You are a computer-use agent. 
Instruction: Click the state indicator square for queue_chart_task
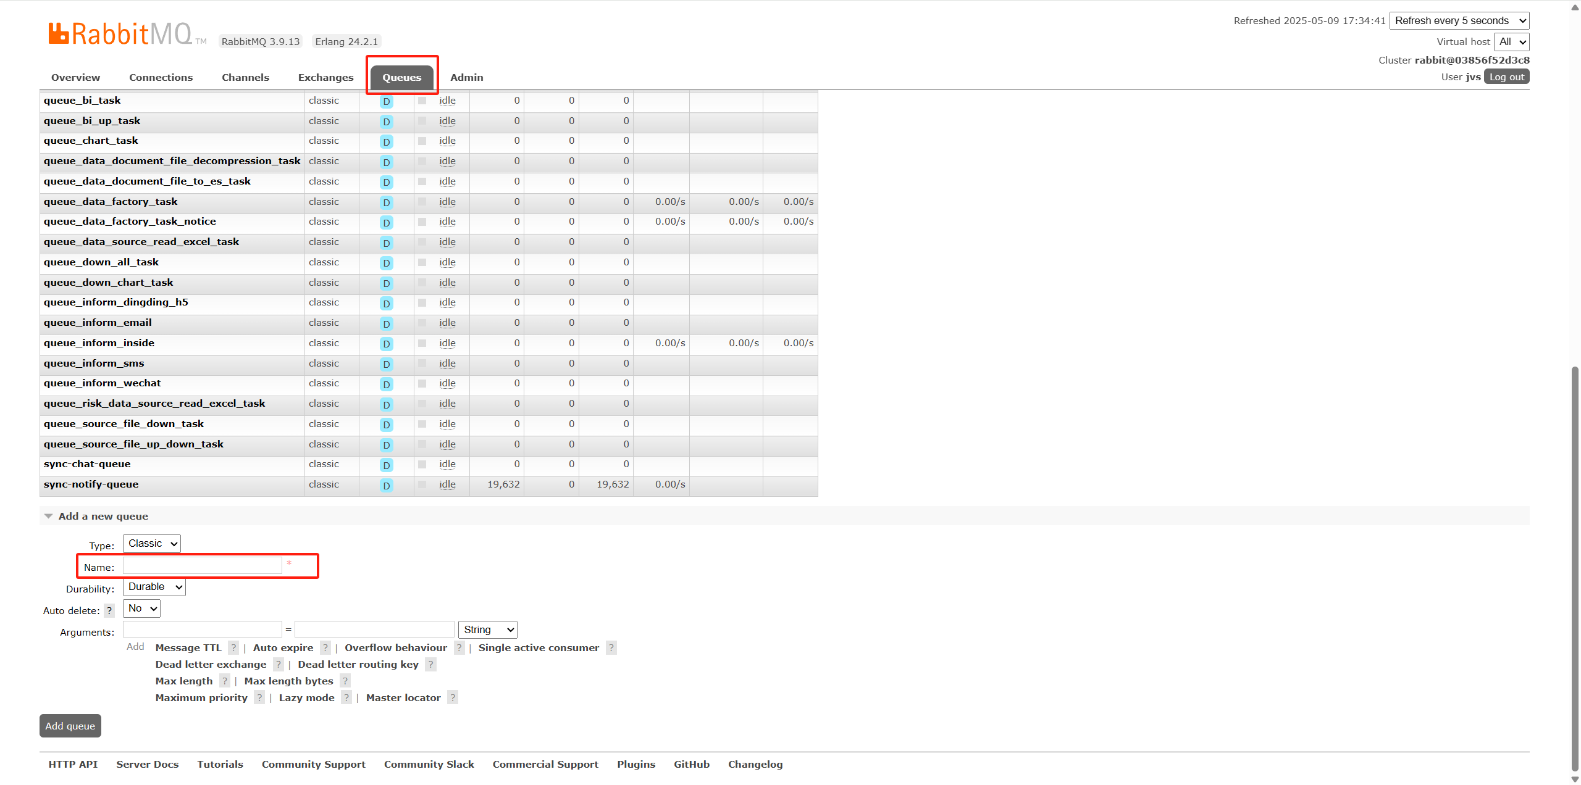pos(422,141)
